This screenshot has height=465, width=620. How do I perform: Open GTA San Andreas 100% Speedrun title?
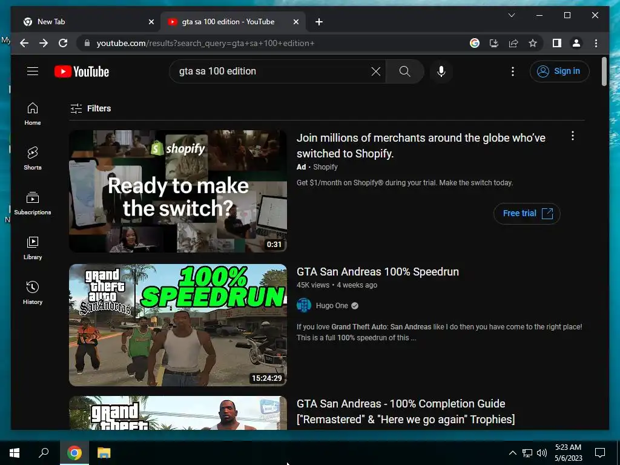tap(378, 272)
